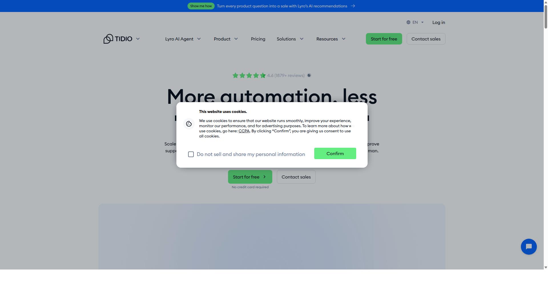Open Pricing in the navigation
Screen dimensions: 548x308
click(x=258, y=39)
